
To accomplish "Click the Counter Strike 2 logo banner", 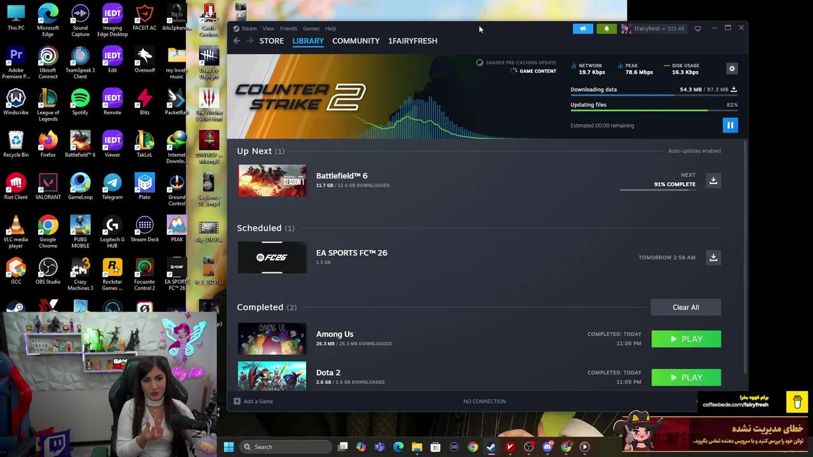I will (300, 97).
